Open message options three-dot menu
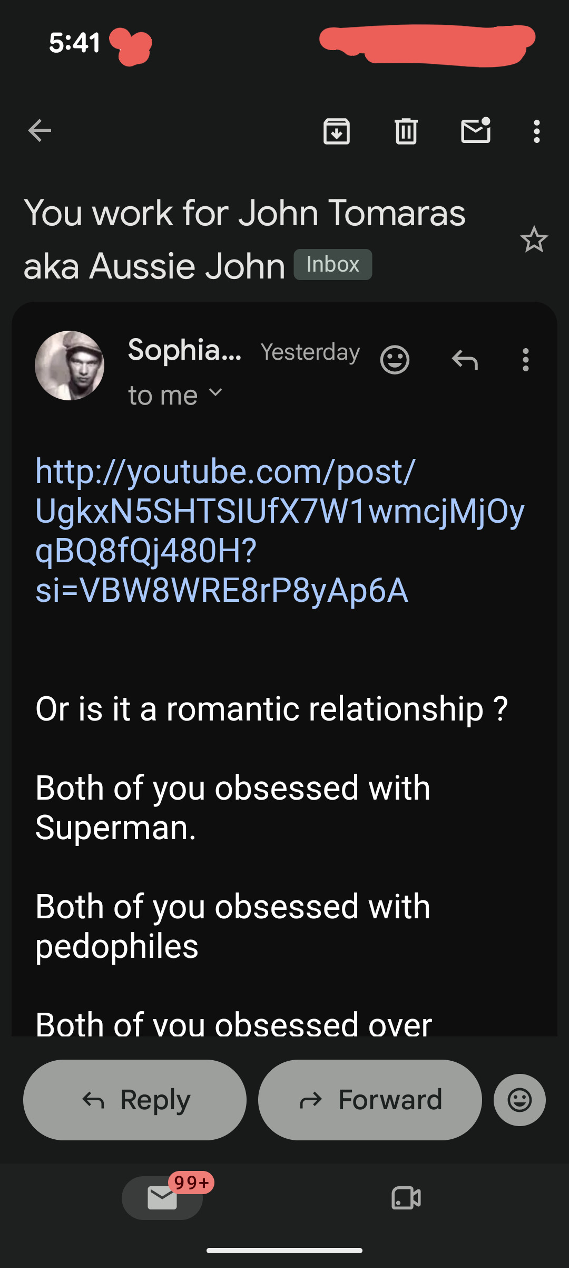This screenshot has height=1268, width=569. (525, 360)
